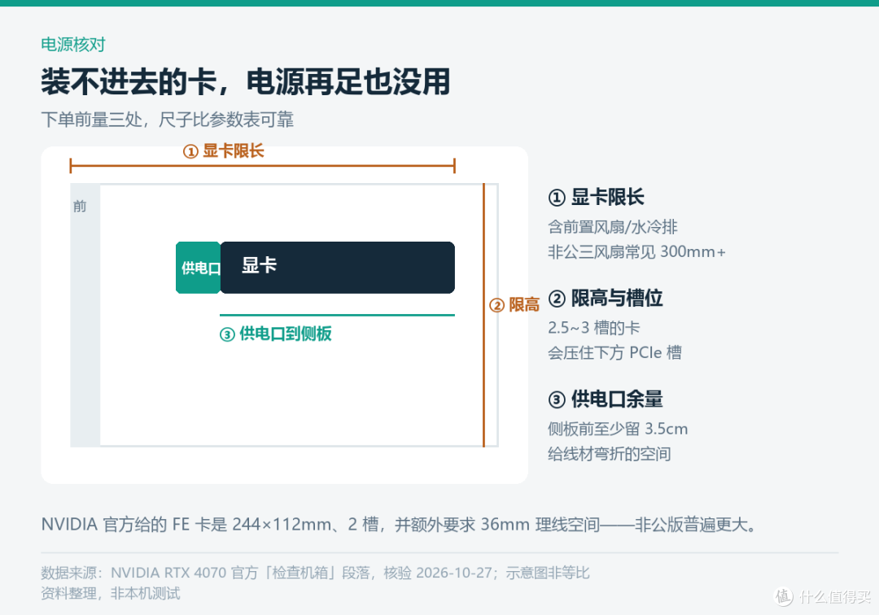Screen dimensions: 879x615
Task: Click the text '非公三风扇常见 300mm+'
Action: point(636,252)
